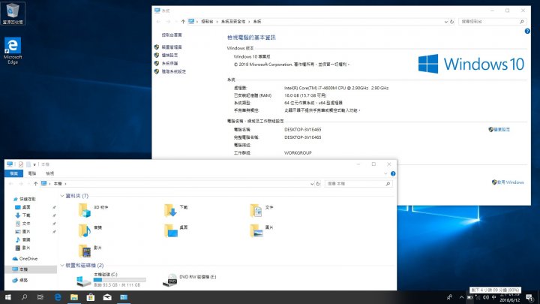Select 網路 (Network) in navigation pane
Image resolution: width=540 pixels, height=304 pixels.
(20, 280)
